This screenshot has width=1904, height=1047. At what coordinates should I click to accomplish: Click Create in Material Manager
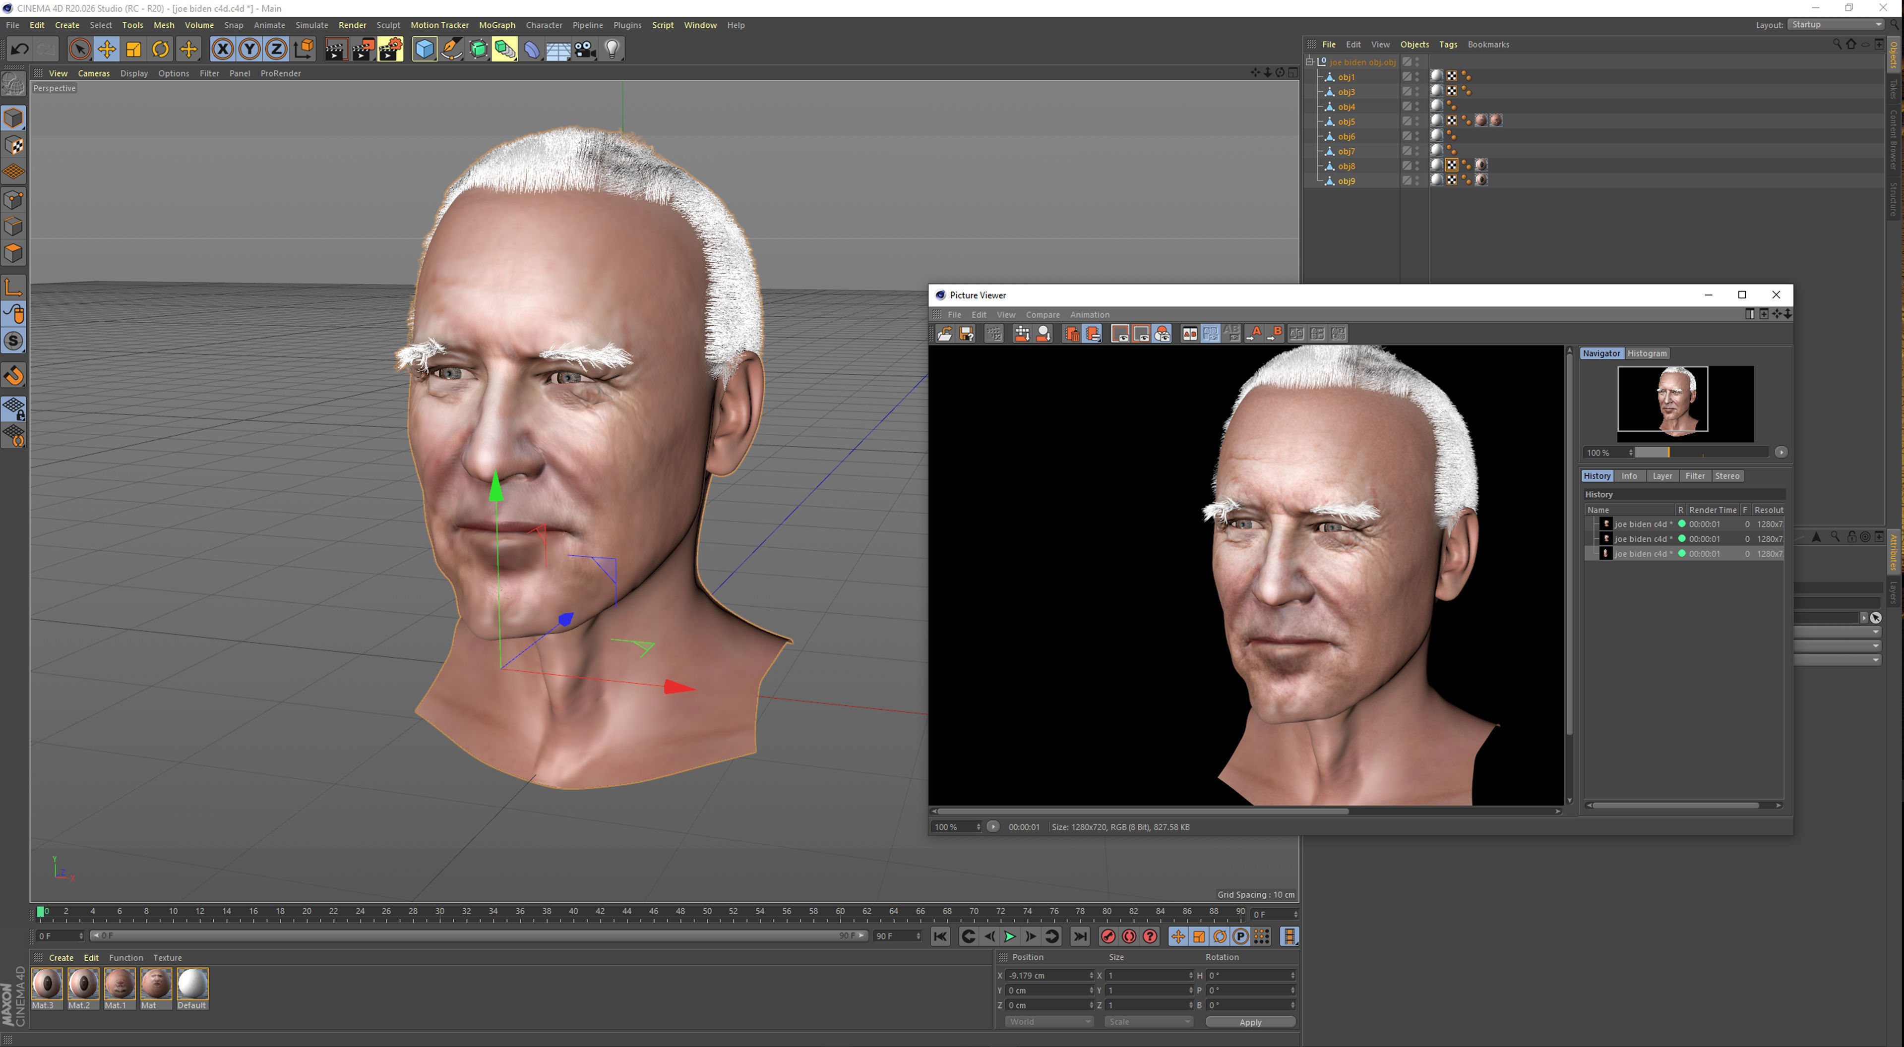(x=61, y=958)
